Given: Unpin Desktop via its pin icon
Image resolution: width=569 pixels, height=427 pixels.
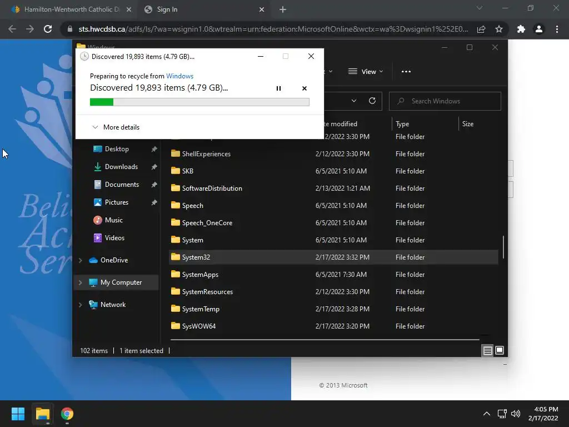Looking at the screenshot, I should [154, 149].
